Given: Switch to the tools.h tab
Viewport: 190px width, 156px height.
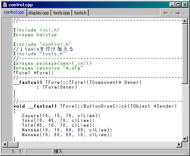Looking at the screenshot, I should pos(80,13).
